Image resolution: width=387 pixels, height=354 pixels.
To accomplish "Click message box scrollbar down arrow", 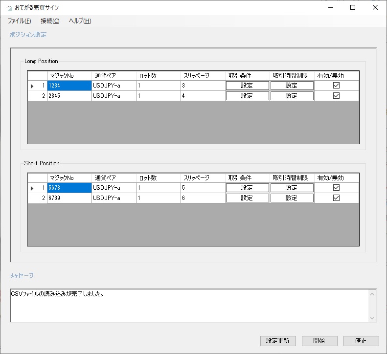I will [372, 318].
